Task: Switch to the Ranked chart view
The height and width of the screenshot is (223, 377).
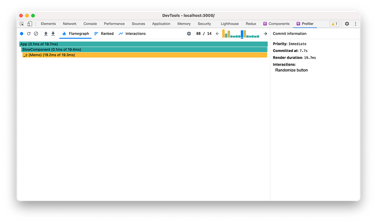Action: (104, 34)
